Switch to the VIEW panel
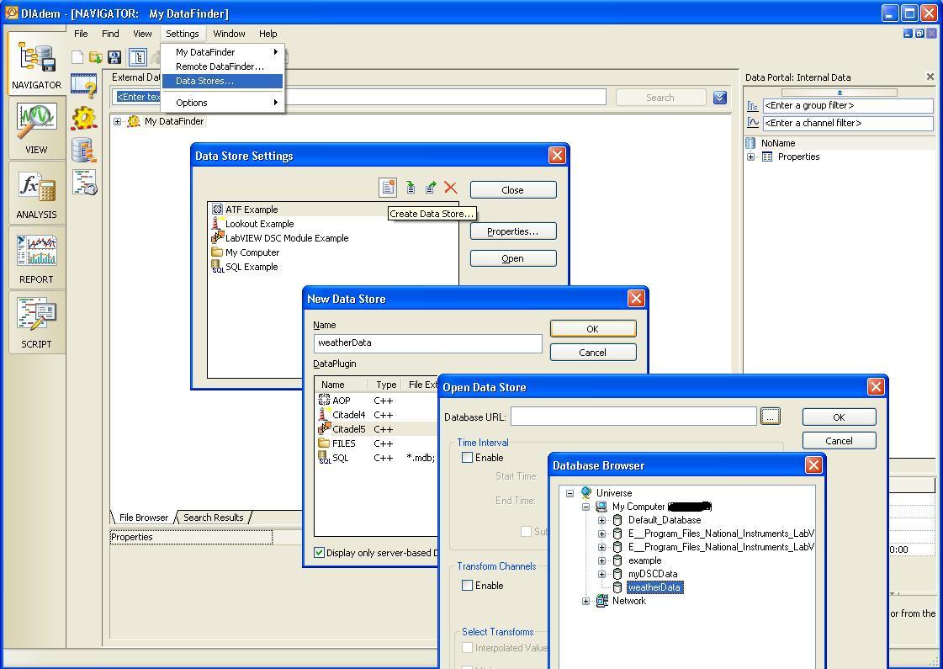This screenshot has height=669, width=943. tap(36, 128)
